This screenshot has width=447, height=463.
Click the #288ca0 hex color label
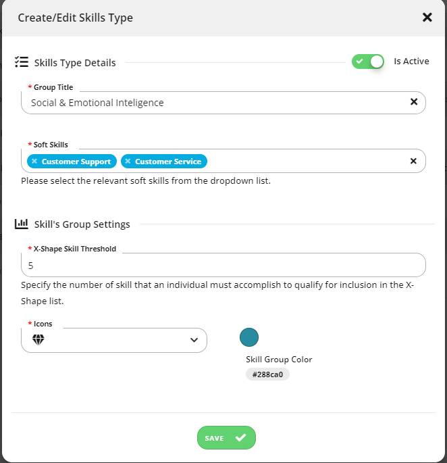(x=267, y=374)
